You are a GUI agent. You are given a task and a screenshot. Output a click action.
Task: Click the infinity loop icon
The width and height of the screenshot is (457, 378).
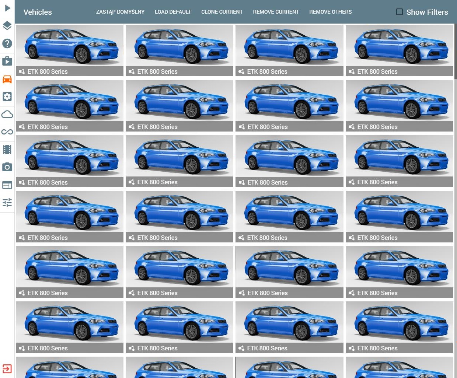pyautogui.click(x=7, y=132)
